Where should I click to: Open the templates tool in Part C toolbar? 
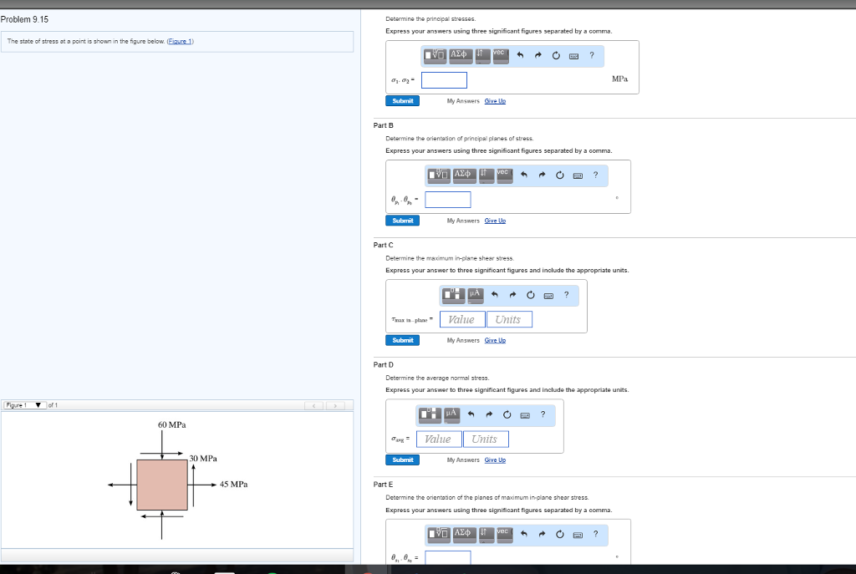(x=454, y=295)
